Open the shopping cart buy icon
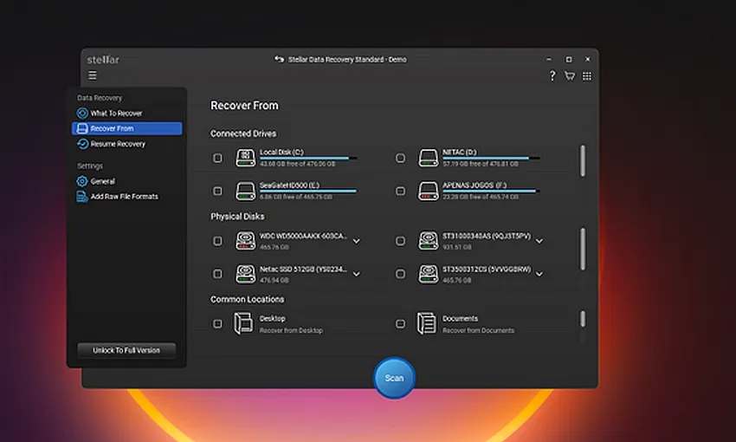The height and width of the screenshot is (442, 736). 570,76
